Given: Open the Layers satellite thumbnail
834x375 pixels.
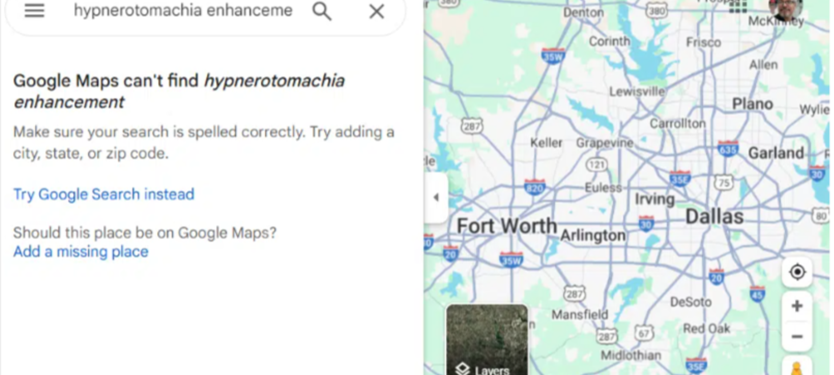Looking at the screenshot, I should click(x=487, y=340).
